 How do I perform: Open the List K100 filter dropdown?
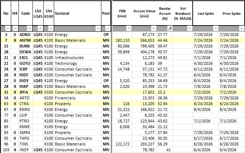click(x=51, y=28)
